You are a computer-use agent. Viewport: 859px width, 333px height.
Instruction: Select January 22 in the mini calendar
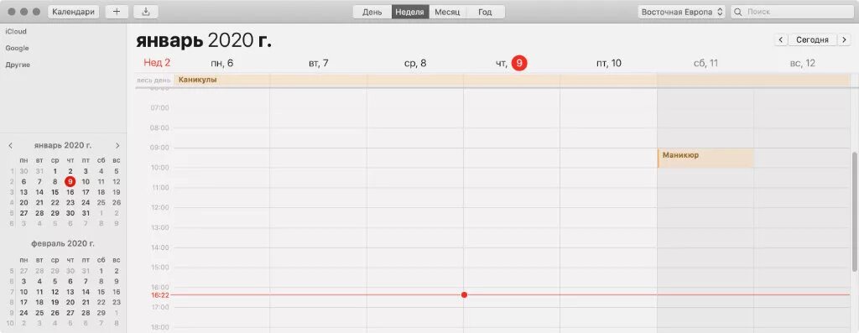tap(55, 203)
